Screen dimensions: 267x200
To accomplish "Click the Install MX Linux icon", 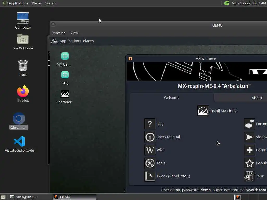I will pos(203,111).
